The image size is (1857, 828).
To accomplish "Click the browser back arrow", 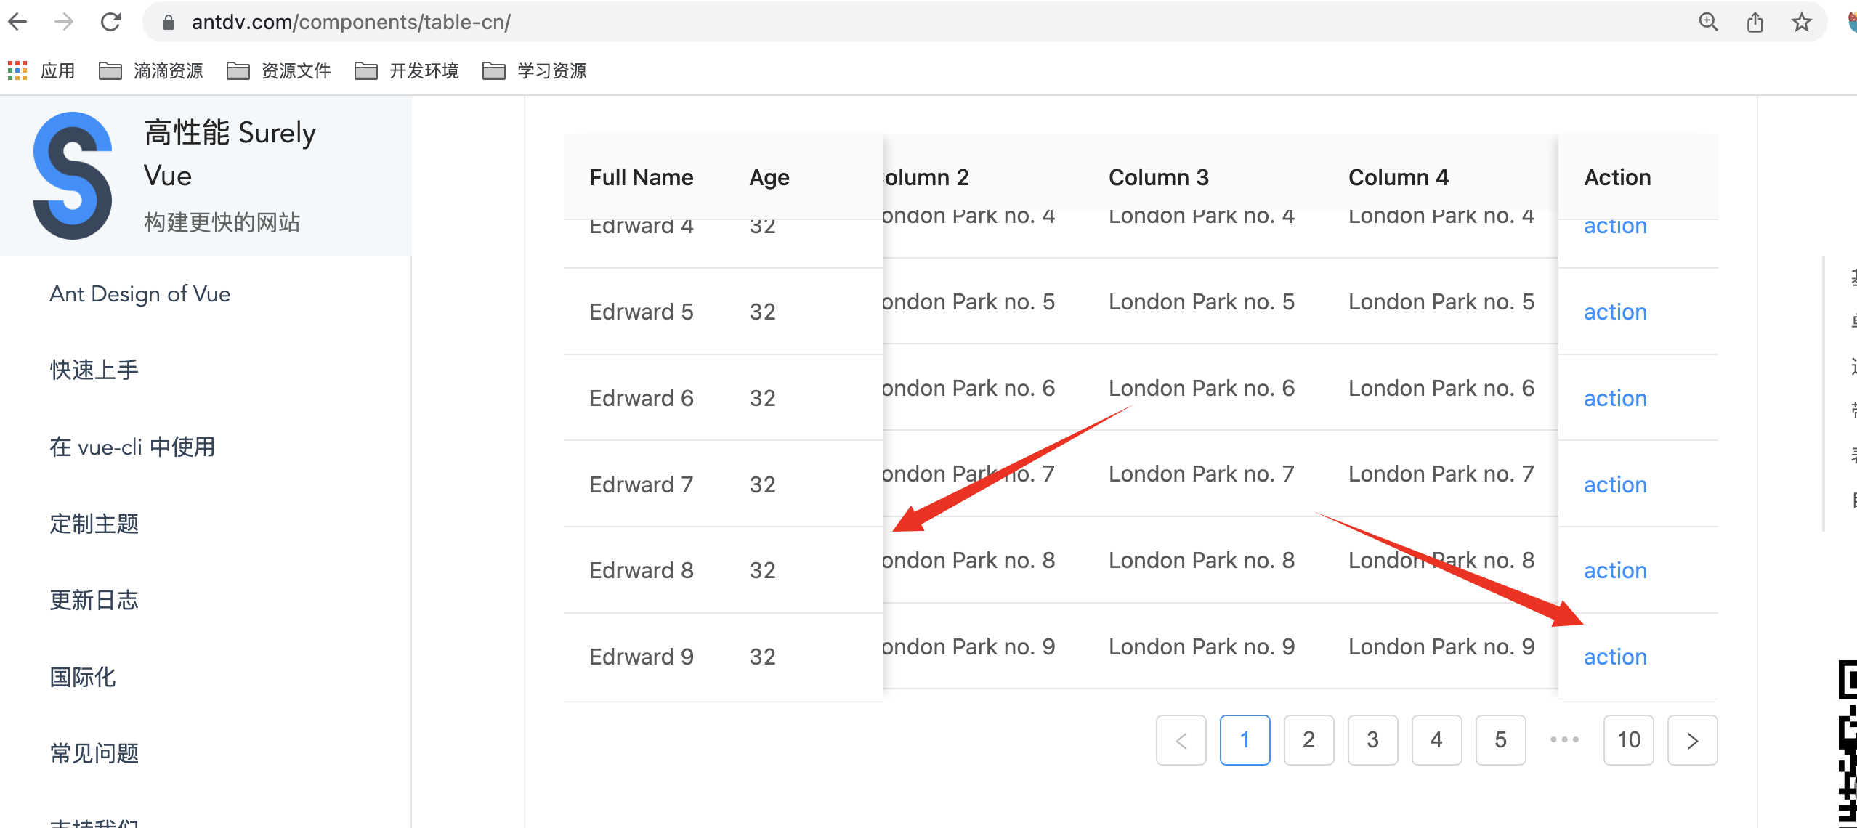I will [18, 22].
